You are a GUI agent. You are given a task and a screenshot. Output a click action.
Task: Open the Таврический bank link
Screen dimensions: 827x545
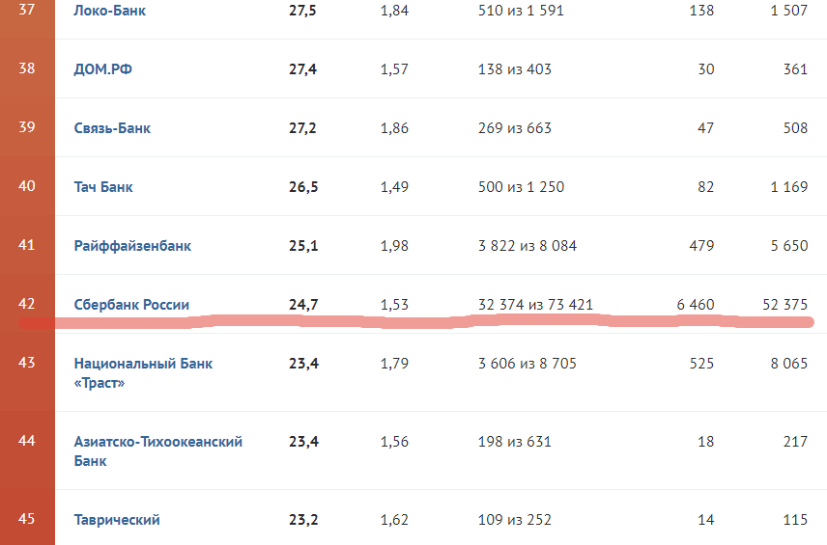pos(117,520)
